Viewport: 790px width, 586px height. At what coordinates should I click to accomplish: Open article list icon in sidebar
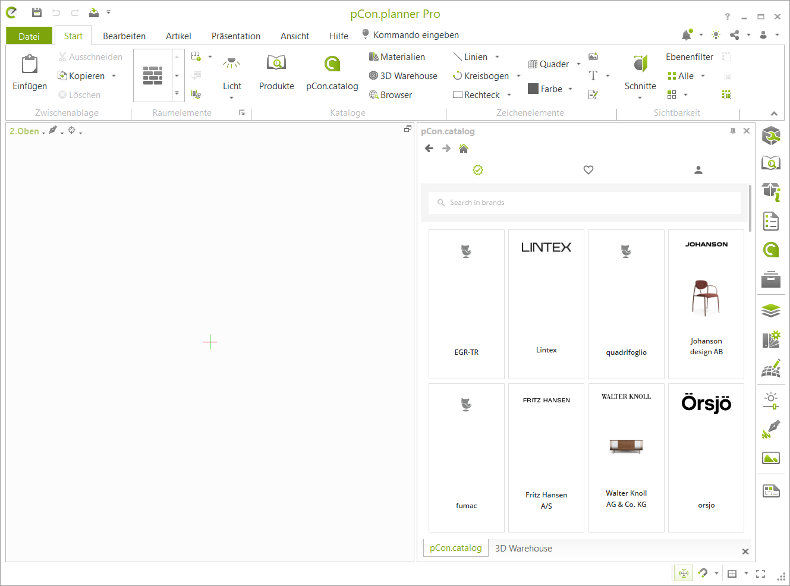pos(771,221)
